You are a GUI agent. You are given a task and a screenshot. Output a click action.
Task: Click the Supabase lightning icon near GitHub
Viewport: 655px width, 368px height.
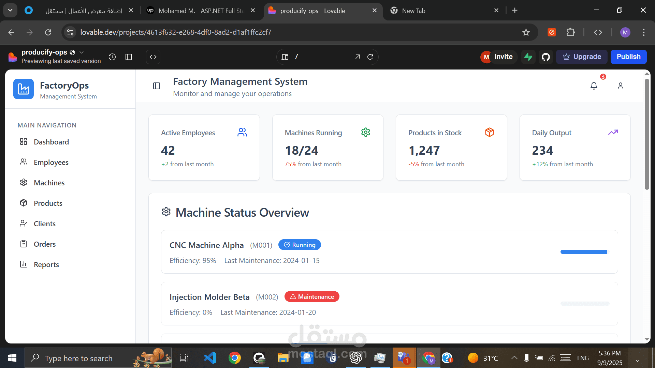tap(528, 57)
